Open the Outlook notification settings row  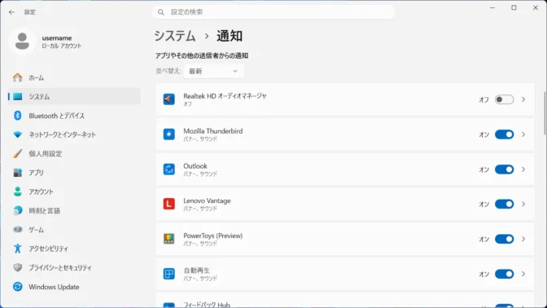345,169
